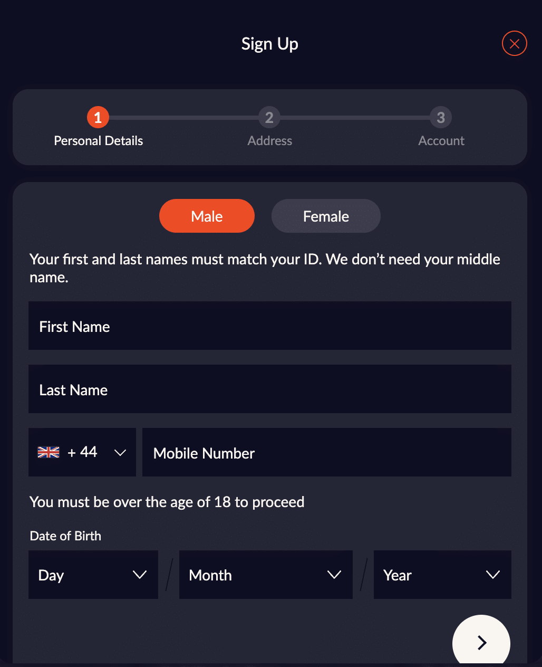Open the Day dropdown
This screenshot has width=542, height=667.
93,575
